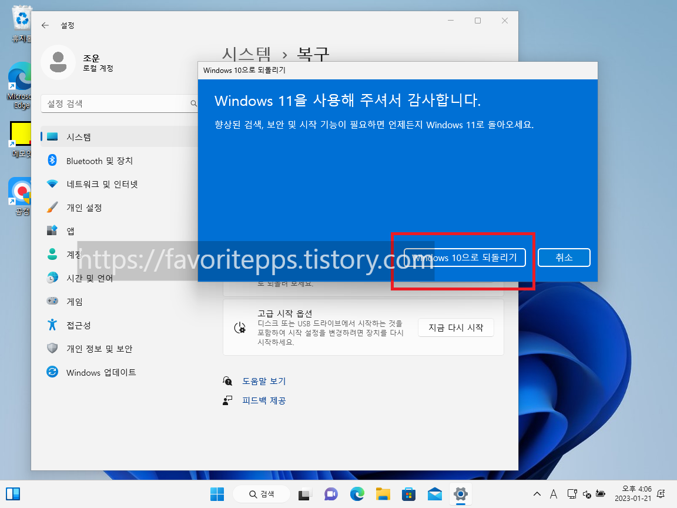Close the Settings window
Image resolution: width=677 pixels, height=508 pixels.
(x=504, y=21)
